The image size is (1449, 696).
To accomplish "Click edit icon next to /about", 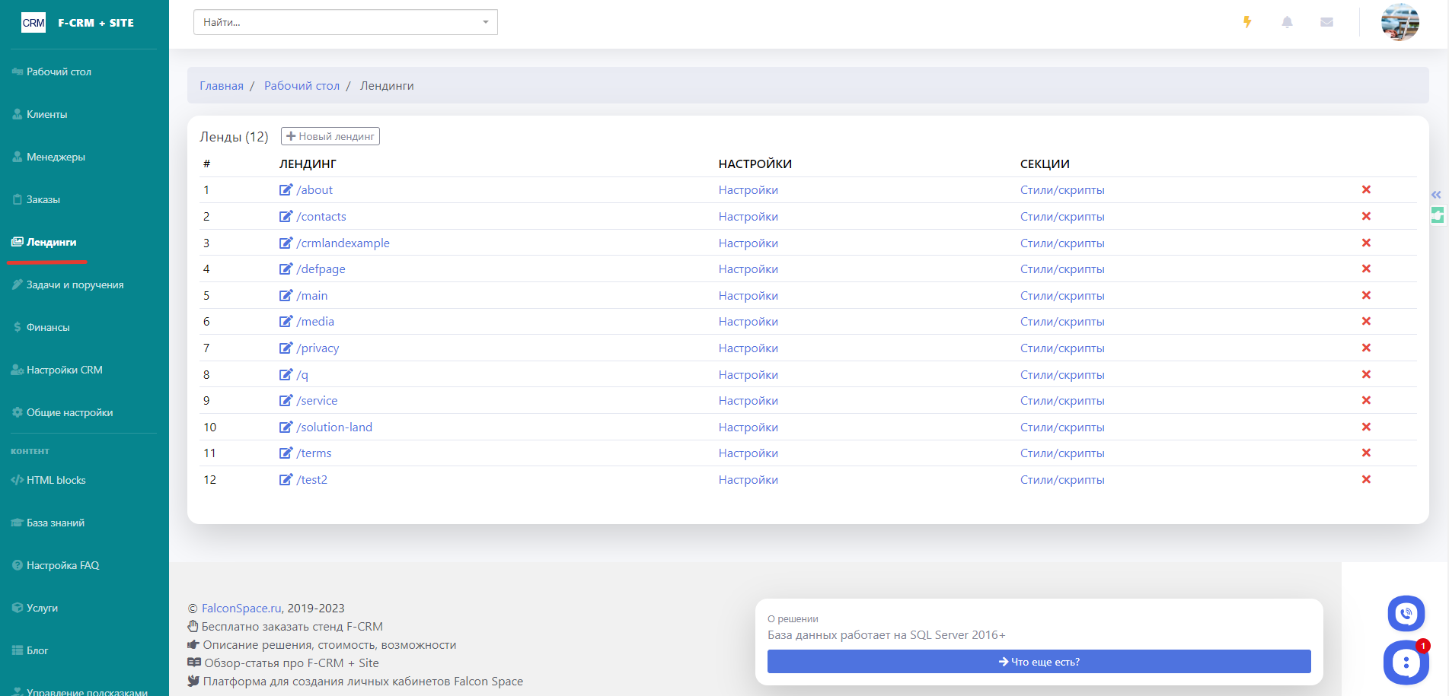I will pyautogui.click(x=286, y=190).
